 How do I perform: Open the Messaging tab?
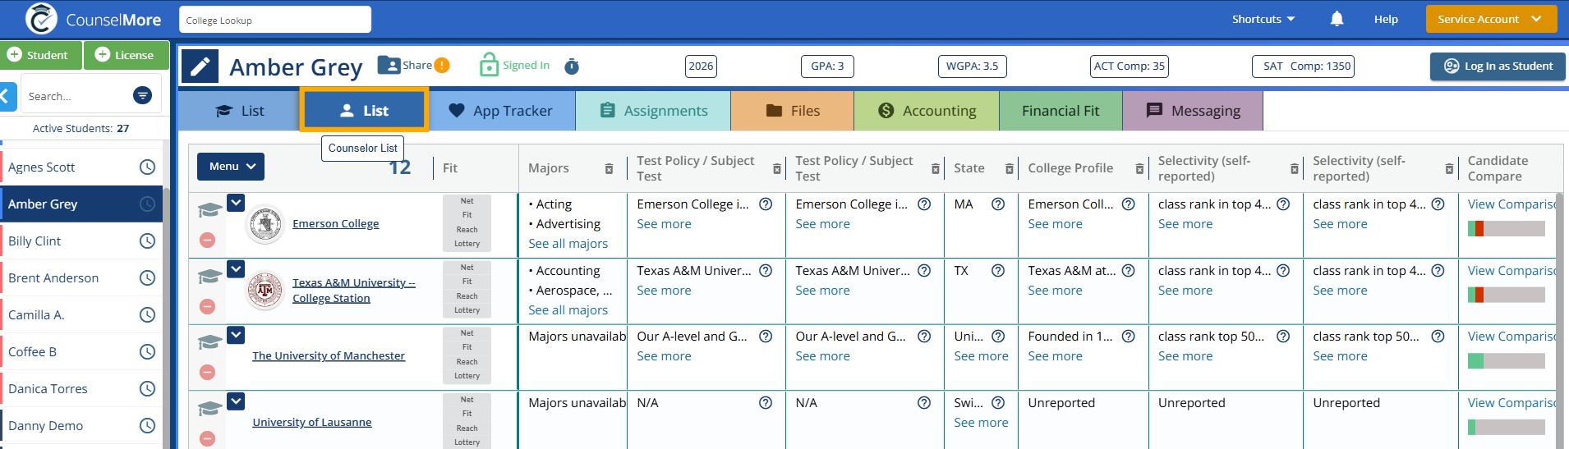(x=1193, y=111)
